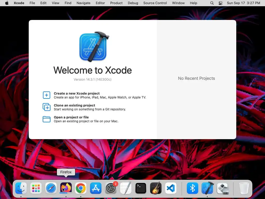Screen dimensions: 265x199
Task: Click the plus icon for new project
Action: pyautogui.click(x=47, y=95)
